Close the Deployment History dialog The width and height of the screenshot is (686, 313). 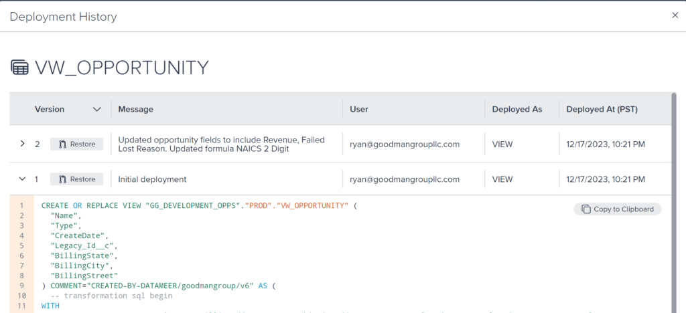coord(675,15)
